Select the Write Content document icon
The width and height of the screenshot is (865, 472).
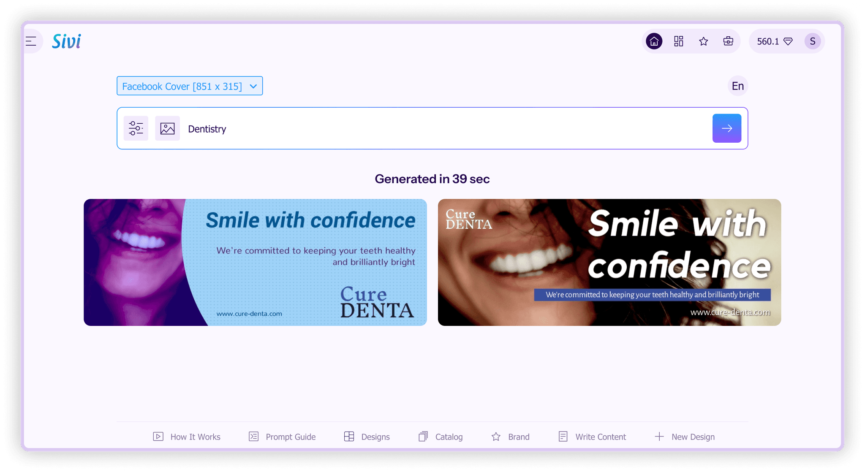point(563,437)
